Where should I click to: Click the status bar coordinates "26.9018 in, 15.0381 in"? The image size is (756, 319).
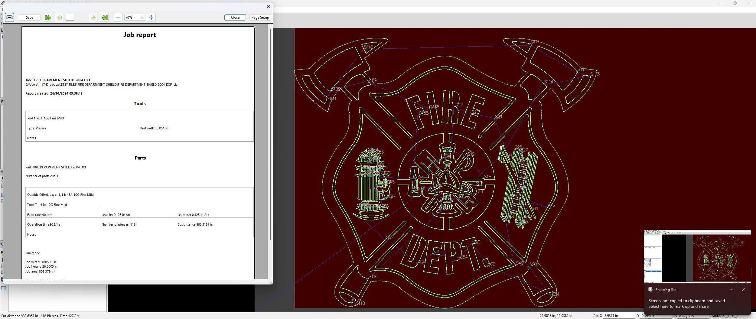click(556, 316)
